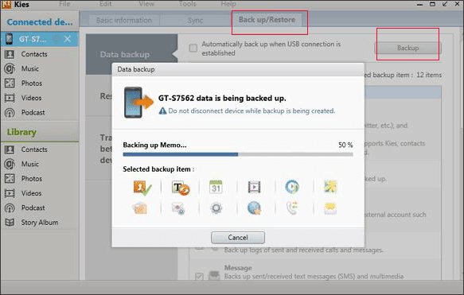Click the memo backup item icon
The height and width of the screenshot is (295, 464).
[180, 188]
